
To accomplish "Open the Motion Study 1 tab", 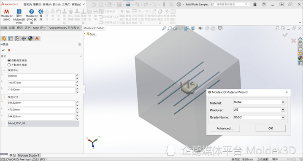I will pyautogui.click(x=28, y=155).
